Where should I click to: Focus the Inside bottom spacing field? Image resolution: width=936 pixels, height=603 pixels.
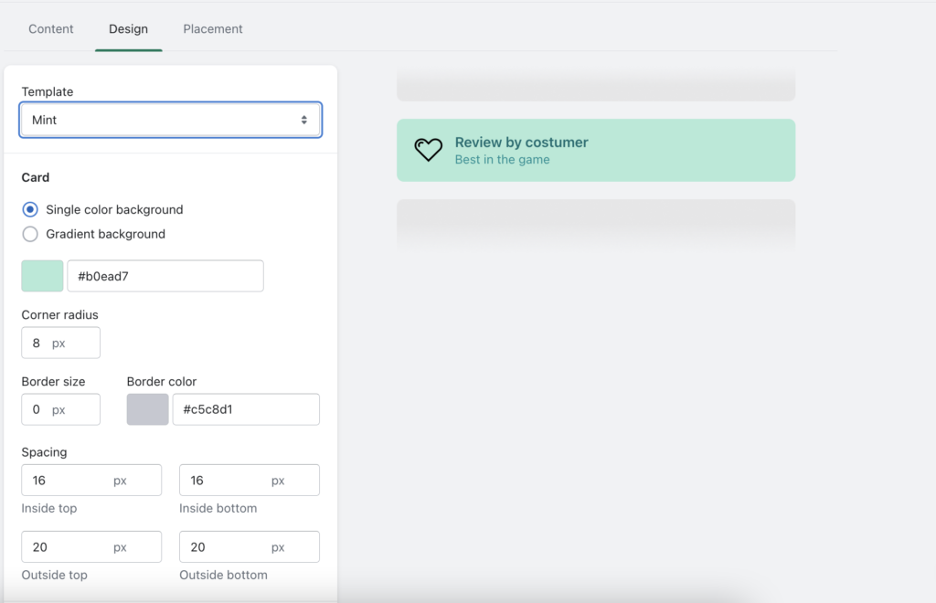[x=249, y=480]
